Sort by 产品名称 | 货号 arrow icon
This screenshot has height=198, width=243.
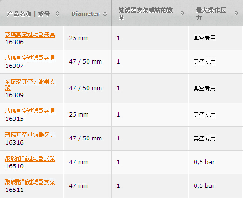coord(57,14)
